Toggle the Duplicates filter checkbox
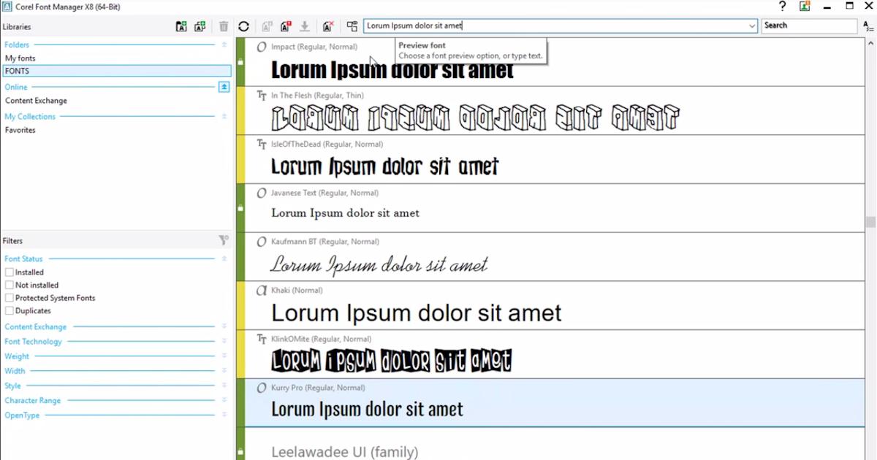This screenshot has width=877, height=460. pyautogui.click(x=10, y=311)
